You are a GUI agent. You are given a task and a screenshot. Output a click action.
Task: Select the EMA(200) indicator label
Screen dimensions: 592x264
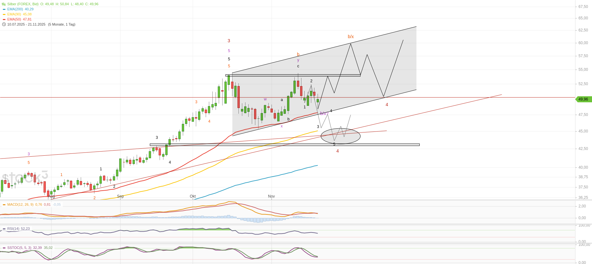15,9
